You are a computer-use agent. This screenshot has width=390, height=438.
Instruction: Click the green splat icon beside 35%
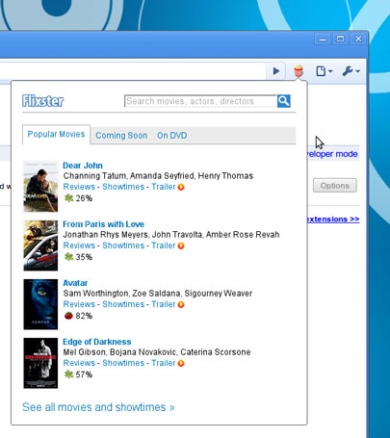(x=68, y=257)
